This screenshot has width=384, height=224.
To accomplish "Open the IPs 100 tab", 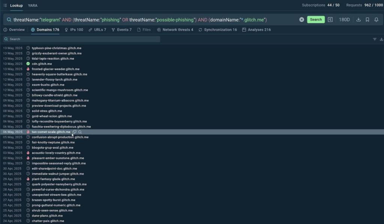I will (x=74, y=30).
